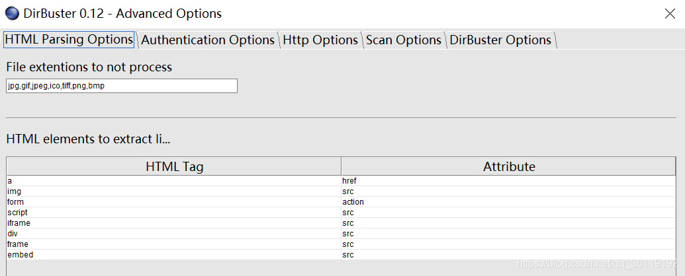Click the Attribute column header
Screen dimensions: 685x276
pos(509,166)
